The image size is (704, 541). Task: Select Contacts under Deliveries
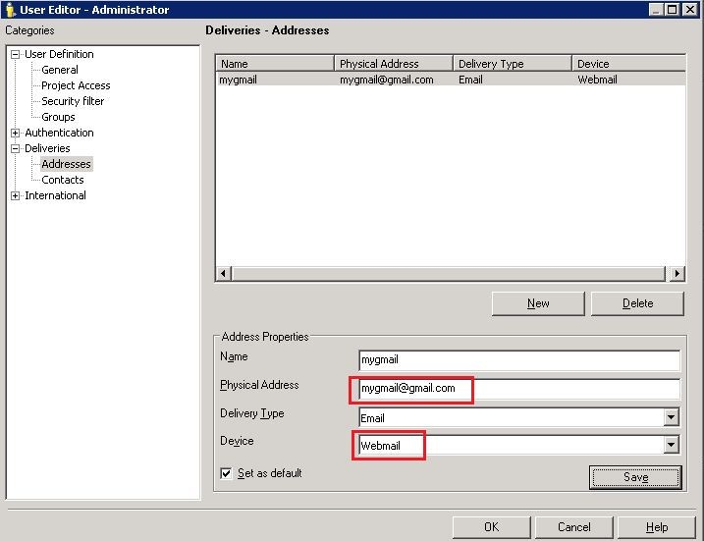pos(63,180)
